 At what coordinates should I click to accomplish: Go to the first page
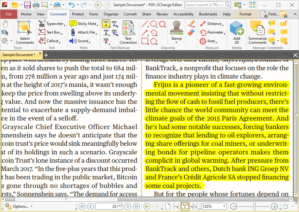(x=82, y=206)
